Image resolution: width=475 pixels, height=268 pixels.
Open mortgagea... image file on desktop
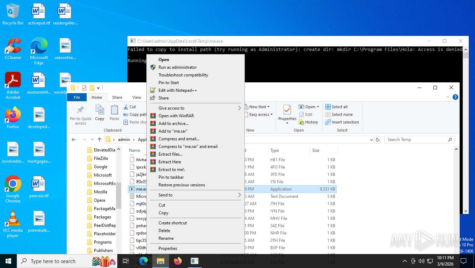[x=39, y=152]
